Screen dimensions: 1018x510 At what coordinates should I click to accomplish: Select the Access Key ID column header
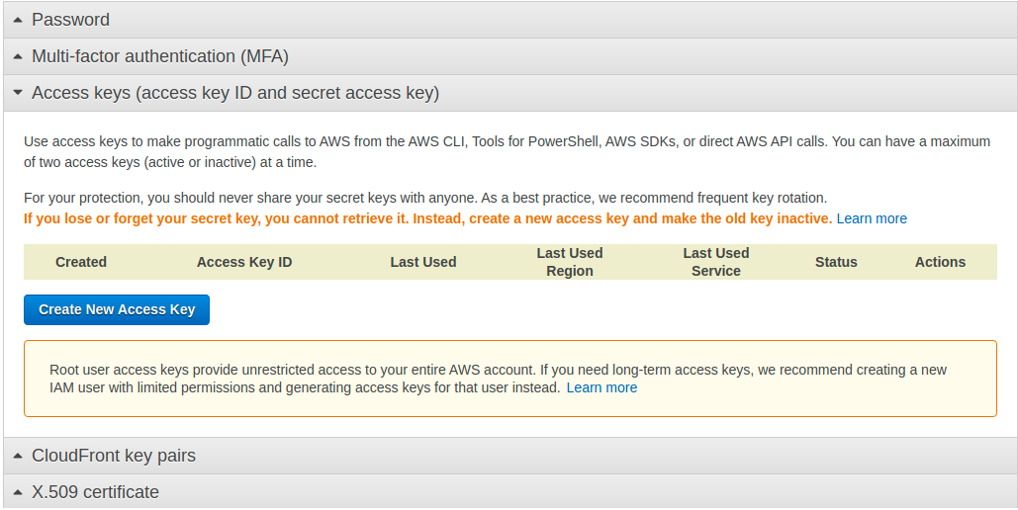point(244,262)
